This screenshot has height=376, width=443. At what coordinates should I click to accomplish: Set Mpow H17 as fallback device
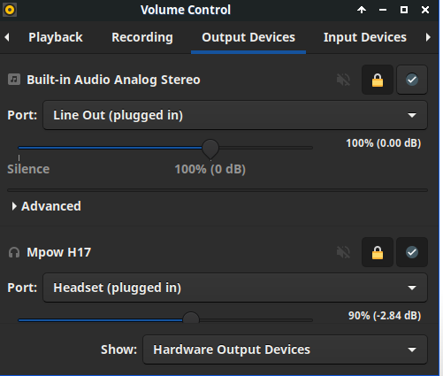pos(412,252)
